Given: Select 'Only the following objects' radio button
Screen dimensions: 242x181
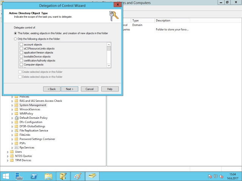Looking at the screenshot, I should click(16, 39).
